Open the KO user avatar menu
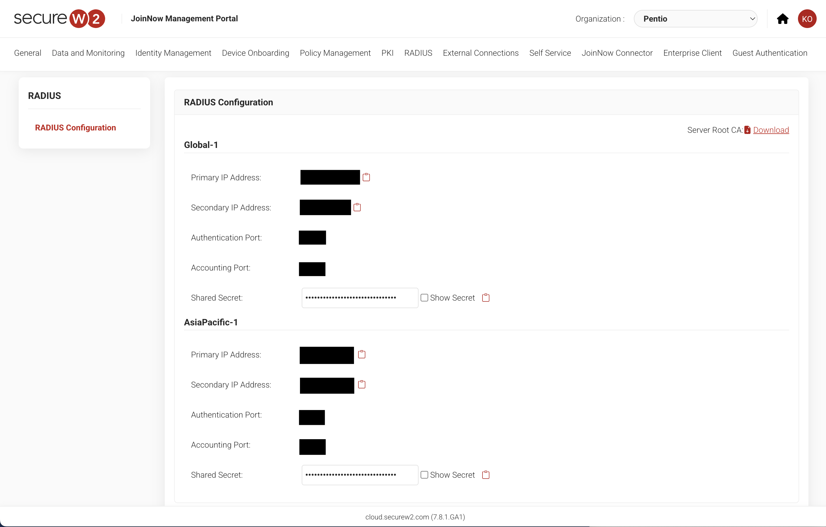826x527 pixels. 807,18
